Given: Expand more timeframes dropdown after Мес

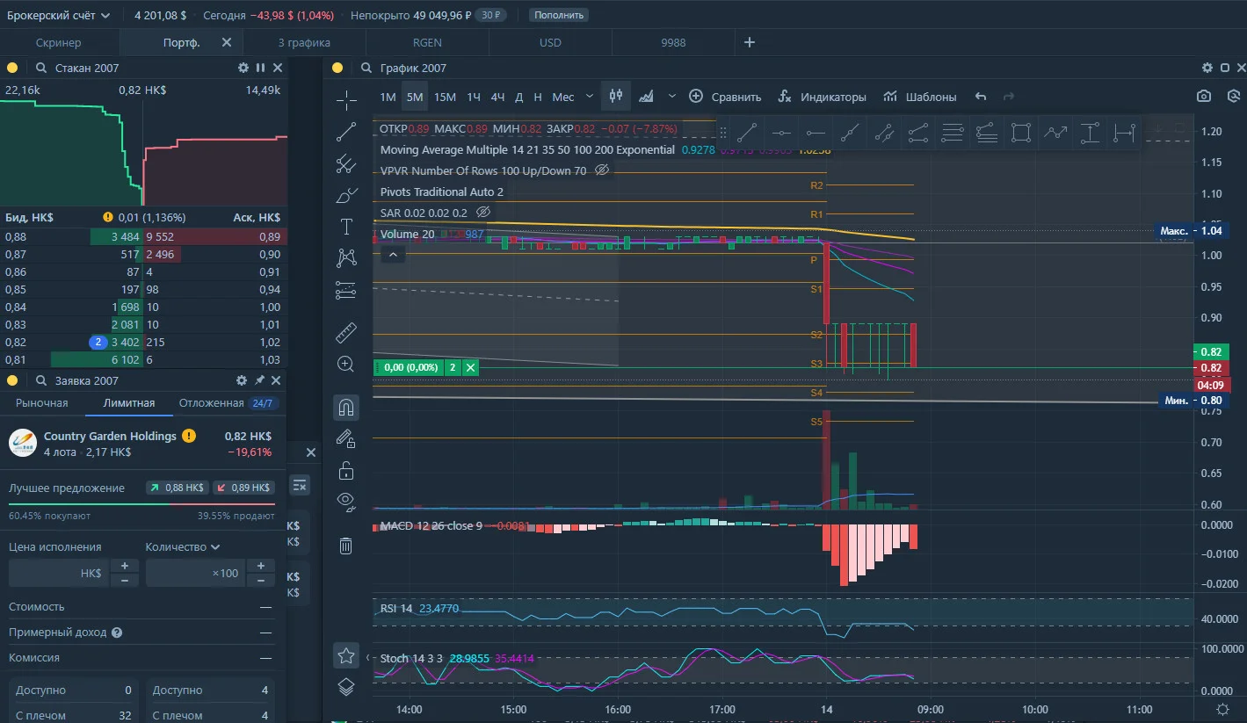Looking at the screenshot, I should coord(590,96).
